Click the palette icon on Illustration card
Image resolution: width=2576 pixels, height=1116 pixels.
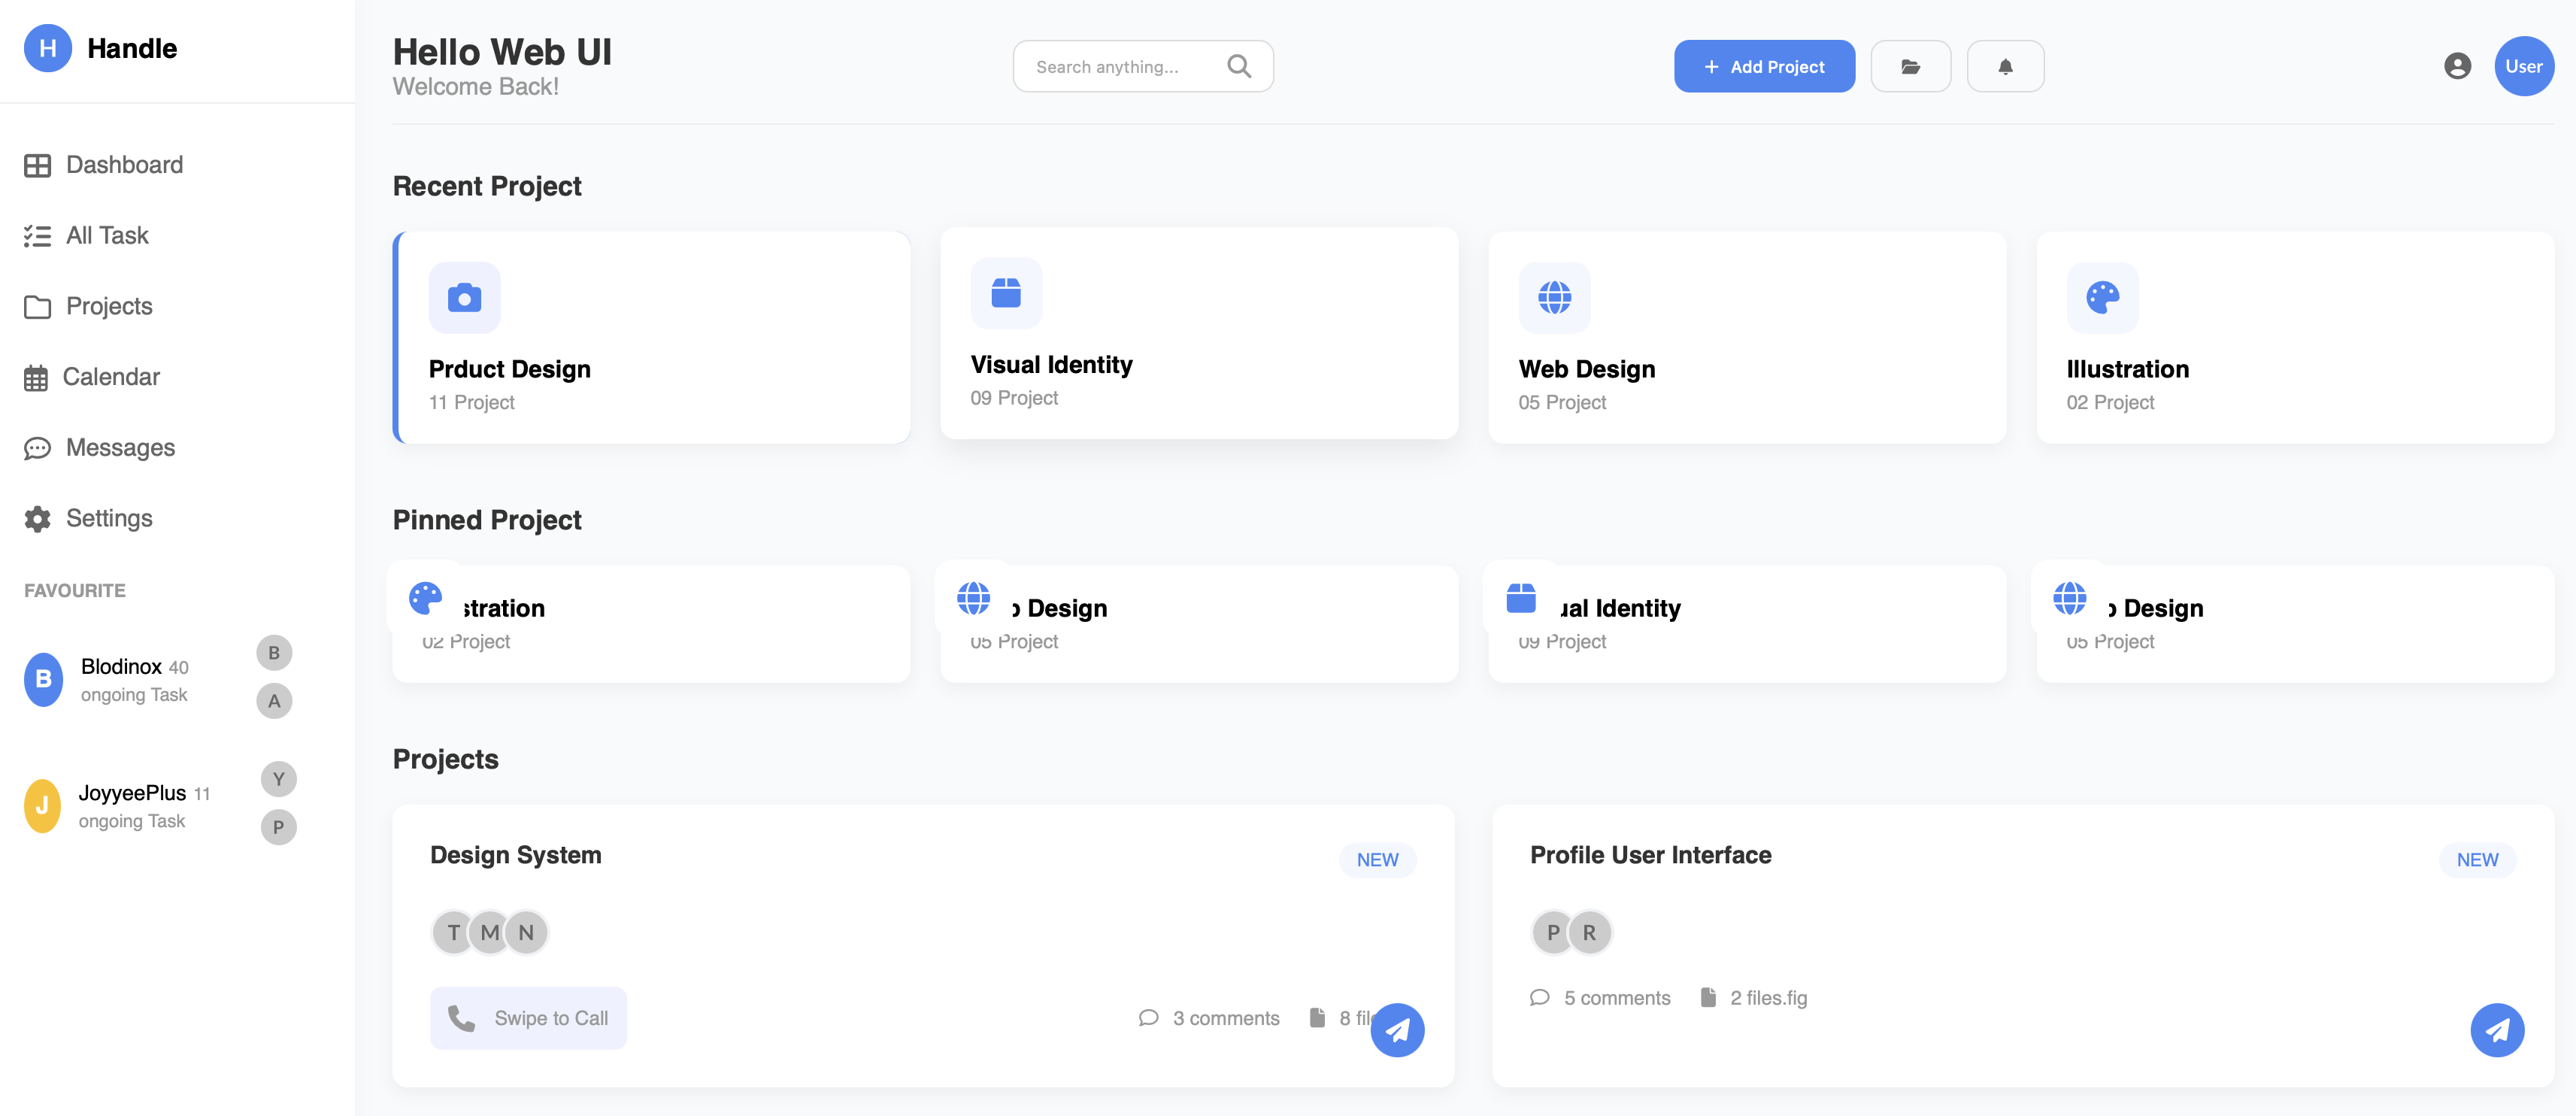pyautogui.click(x=2102, y=297)
